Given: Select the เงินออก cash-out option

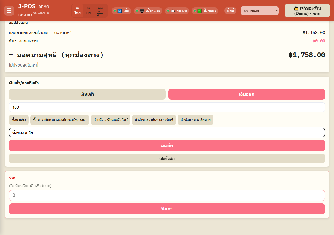Looking at the screenshot, I should [x=247, y=94].
